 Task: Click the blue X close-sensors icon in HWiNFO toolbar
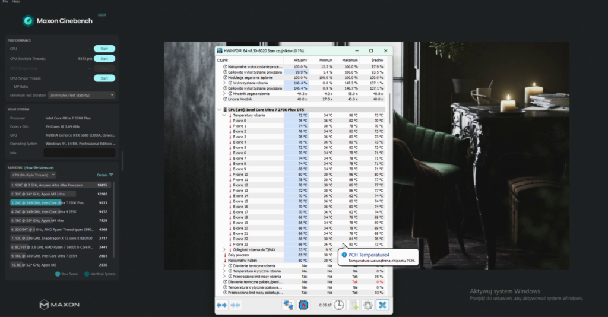(382, 305)
